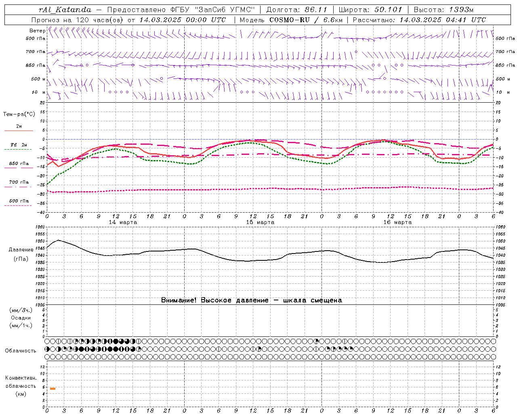Click the 850 гПа temperature legend entry
Viewport: 517px width, 414px height.
click(19, 163)
